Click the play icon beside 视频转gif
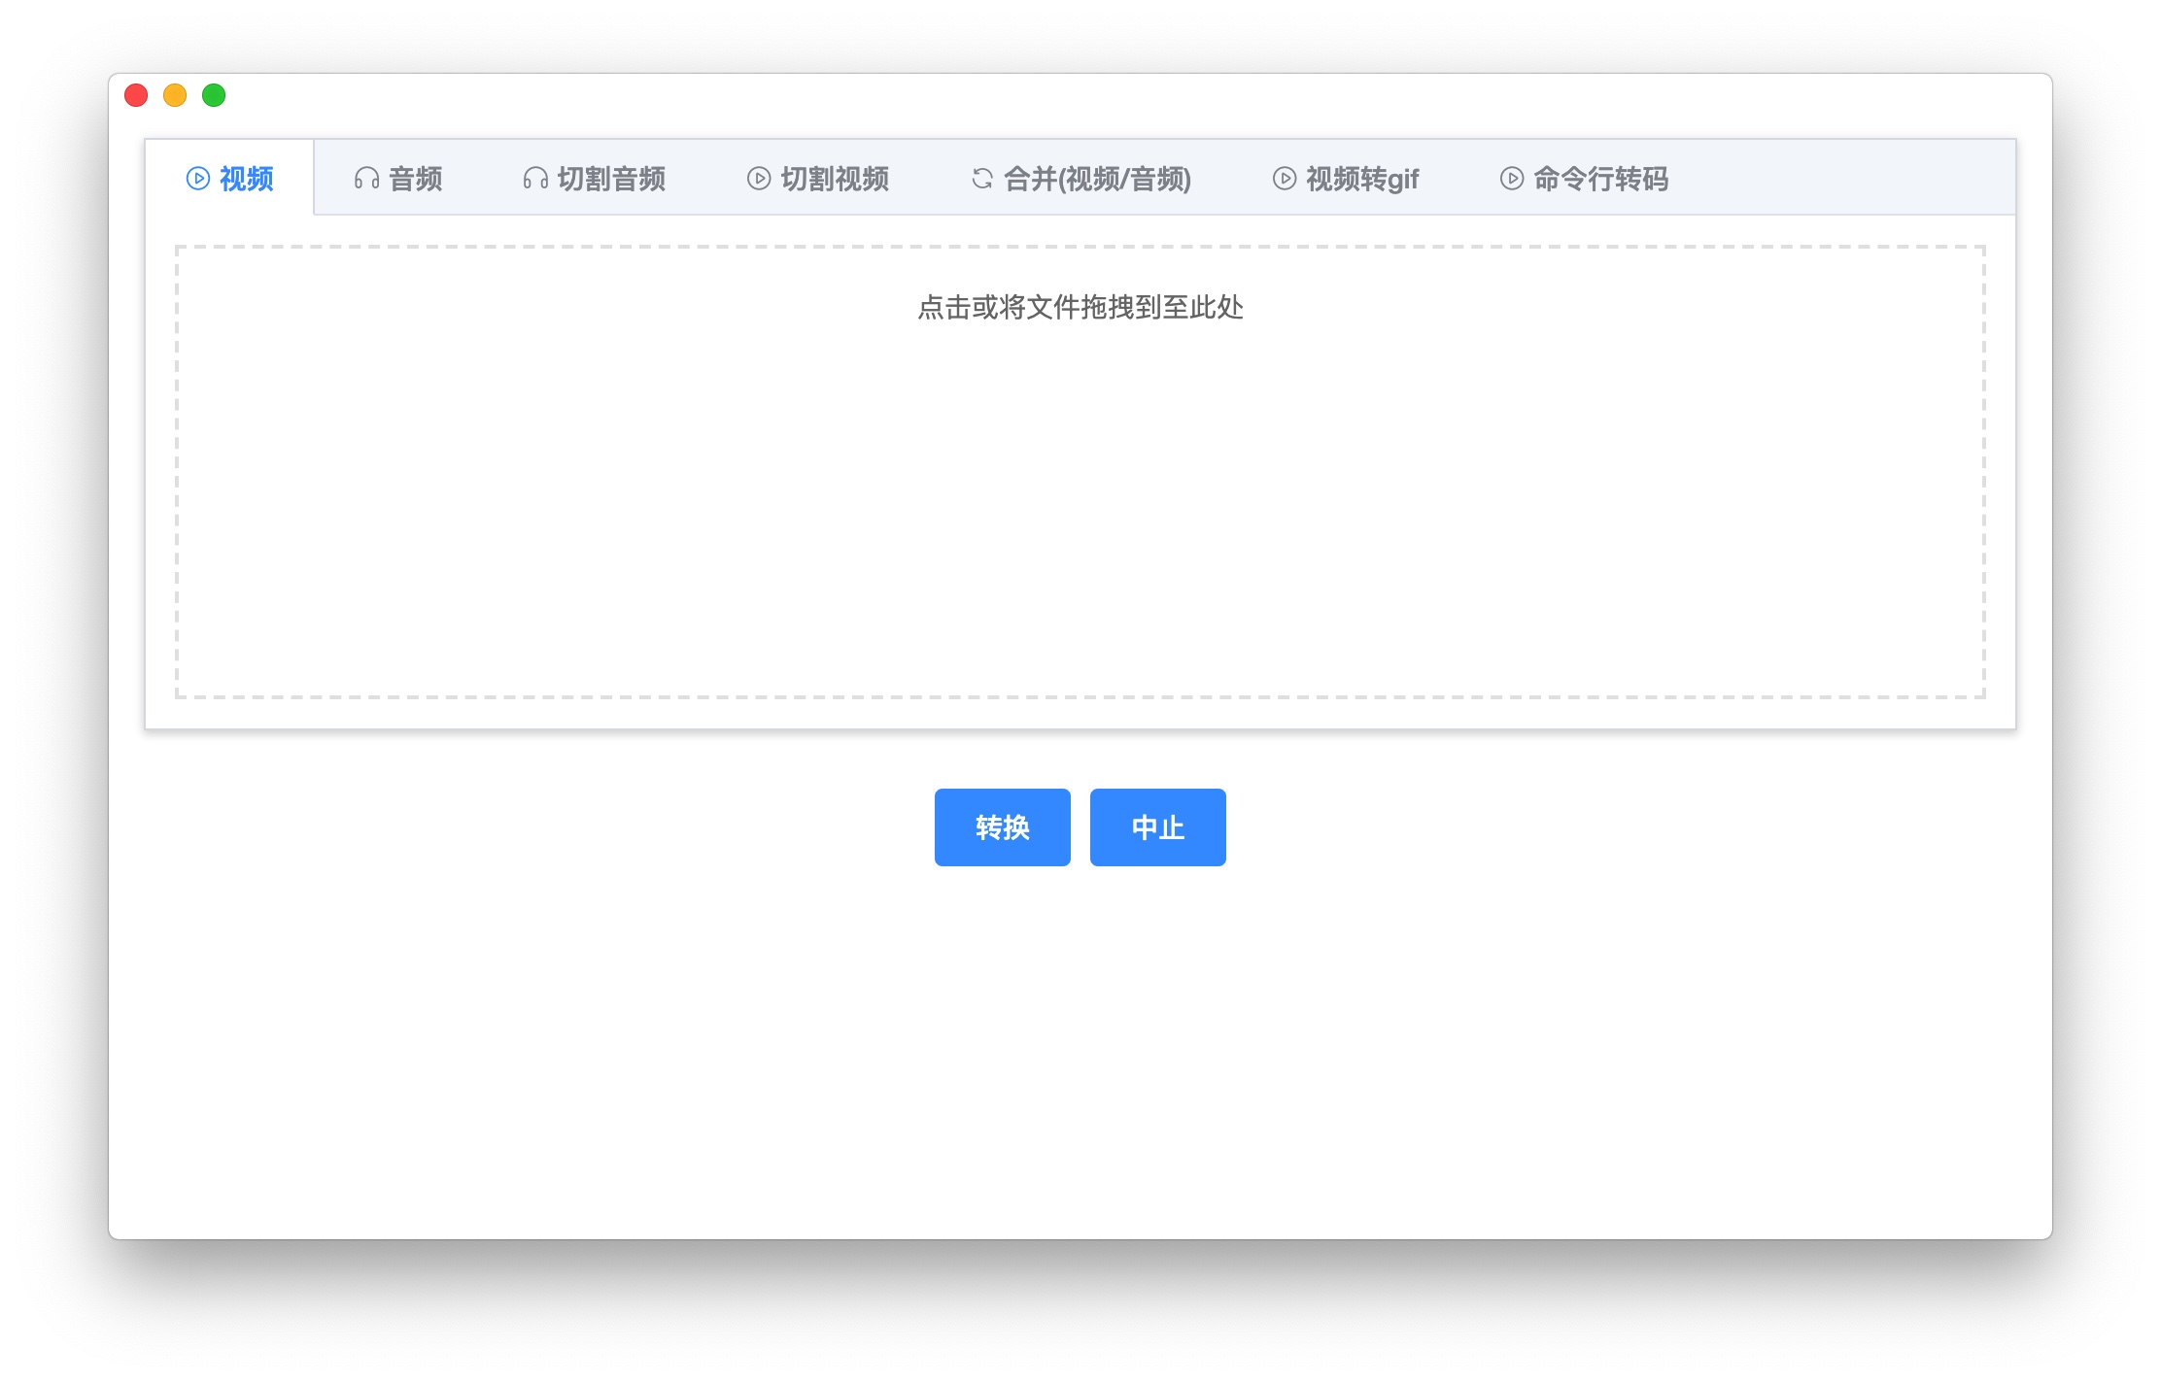 [x=1285, y=179]
